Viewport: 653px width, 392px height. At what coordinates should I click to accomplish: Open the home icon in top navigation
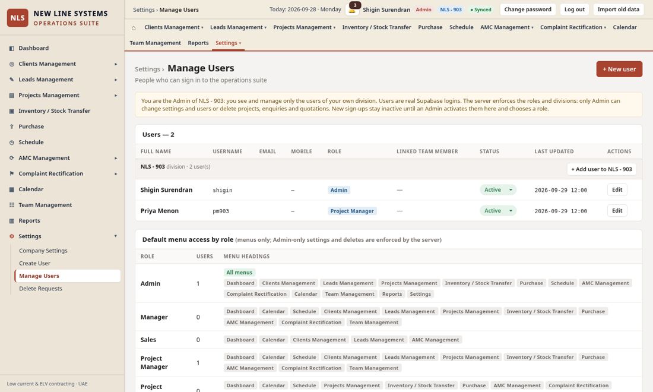click(134, 27)
